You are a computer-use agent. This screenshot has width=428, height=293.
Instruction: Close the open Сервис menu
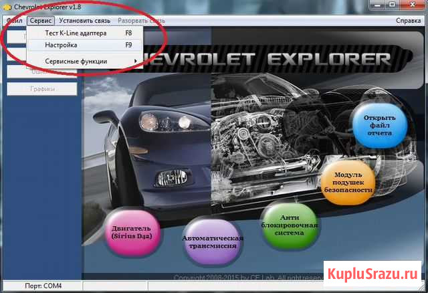[x=41, y=21]
